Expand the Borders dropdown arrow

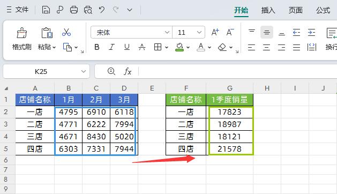(167, 47)
